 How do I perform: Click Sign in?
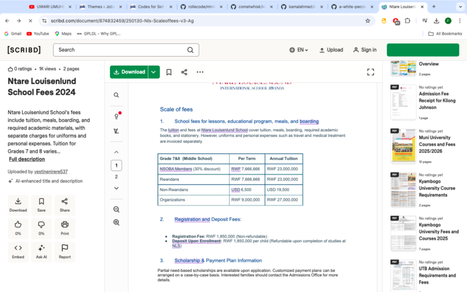365,50
